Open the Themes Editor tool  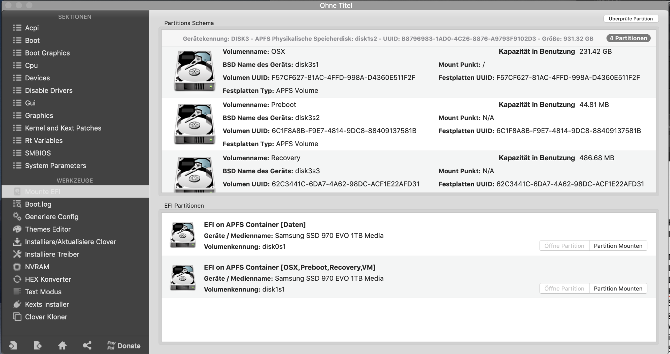click(x=47, y=229)
